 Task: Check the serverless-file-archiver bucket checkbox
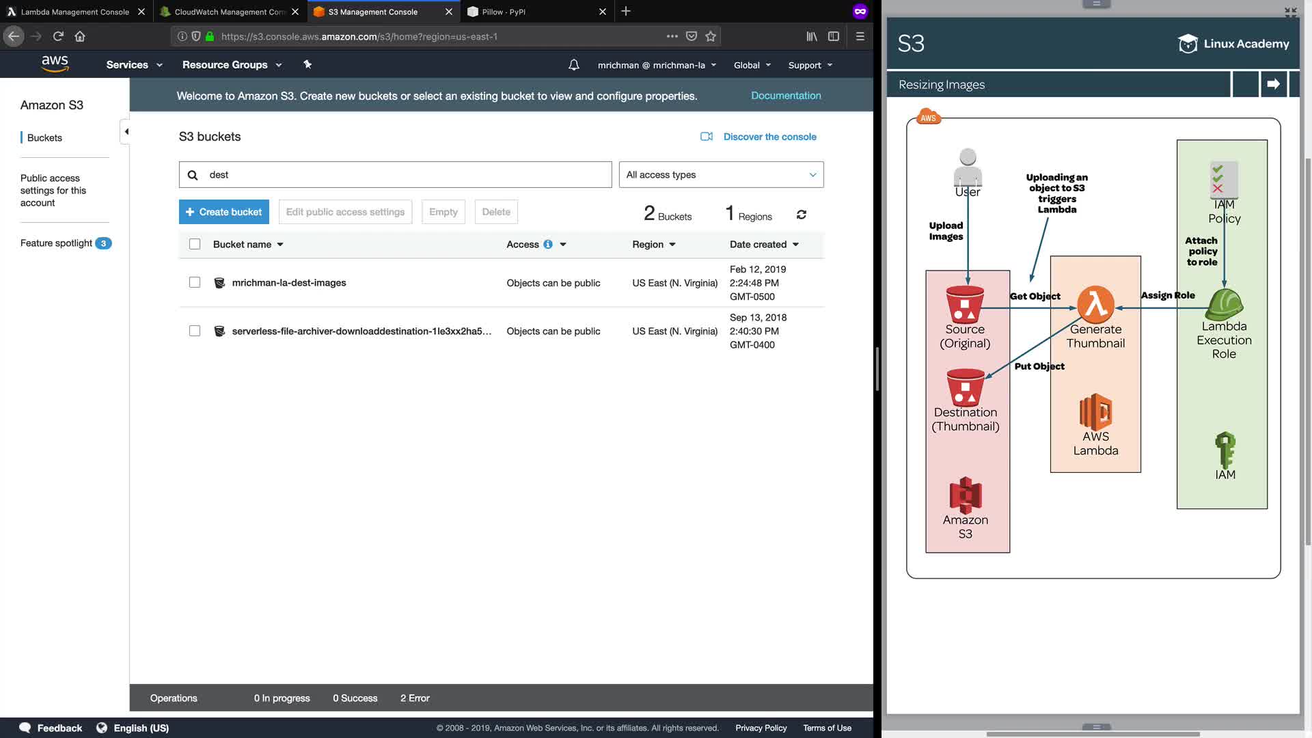[x=195, y=331]
